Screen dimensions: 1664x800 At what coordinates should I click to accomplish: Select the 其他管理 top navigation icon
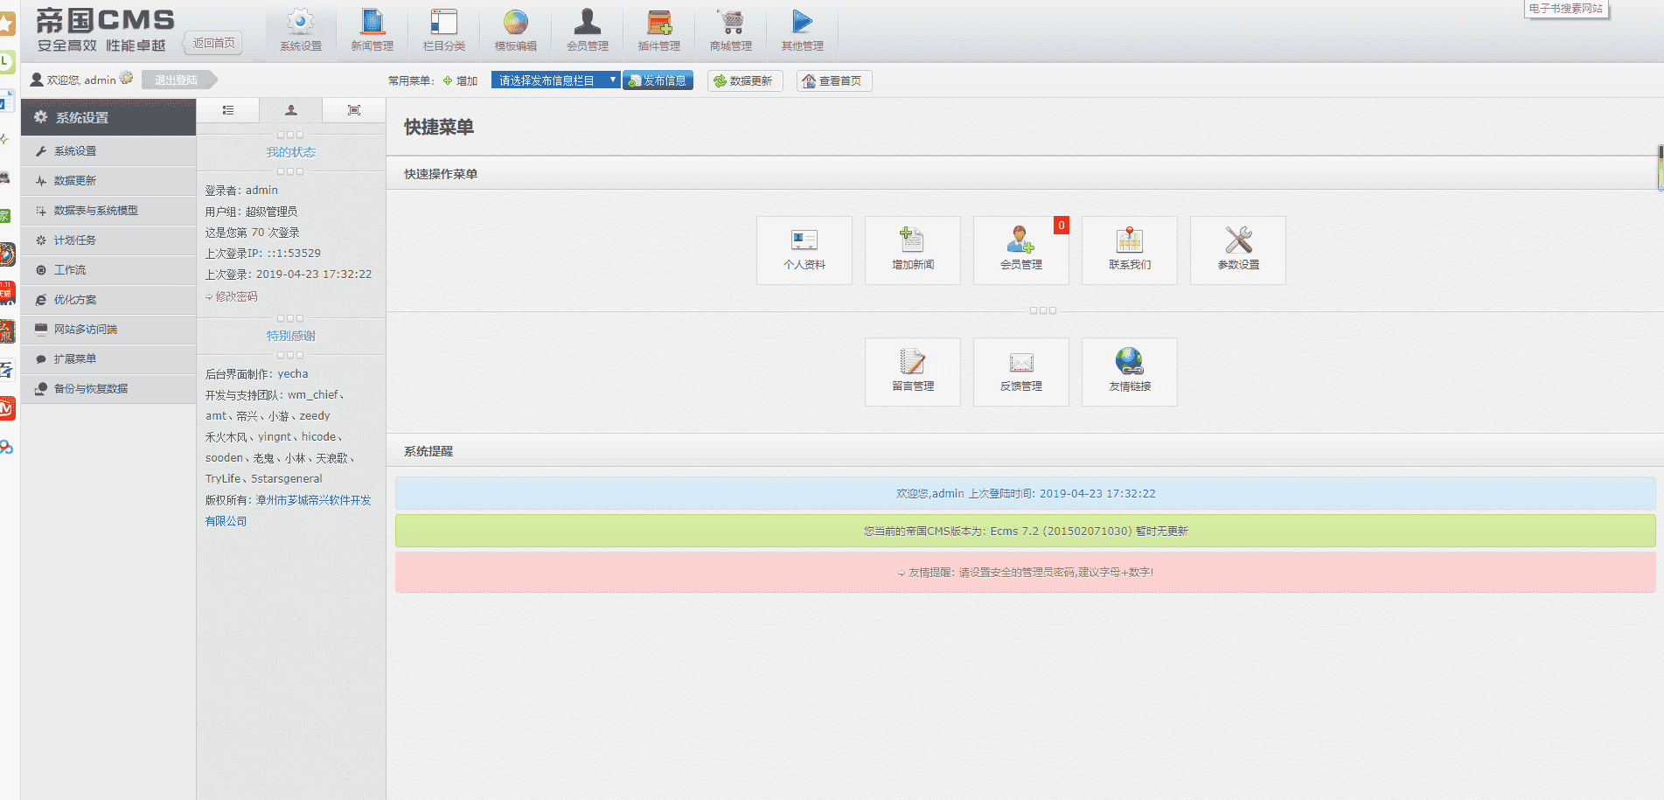[x=803, y=31]
